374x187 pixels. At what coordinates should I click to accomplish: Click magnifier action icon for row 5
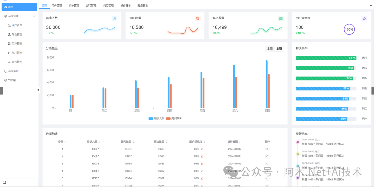pos(267,178)
